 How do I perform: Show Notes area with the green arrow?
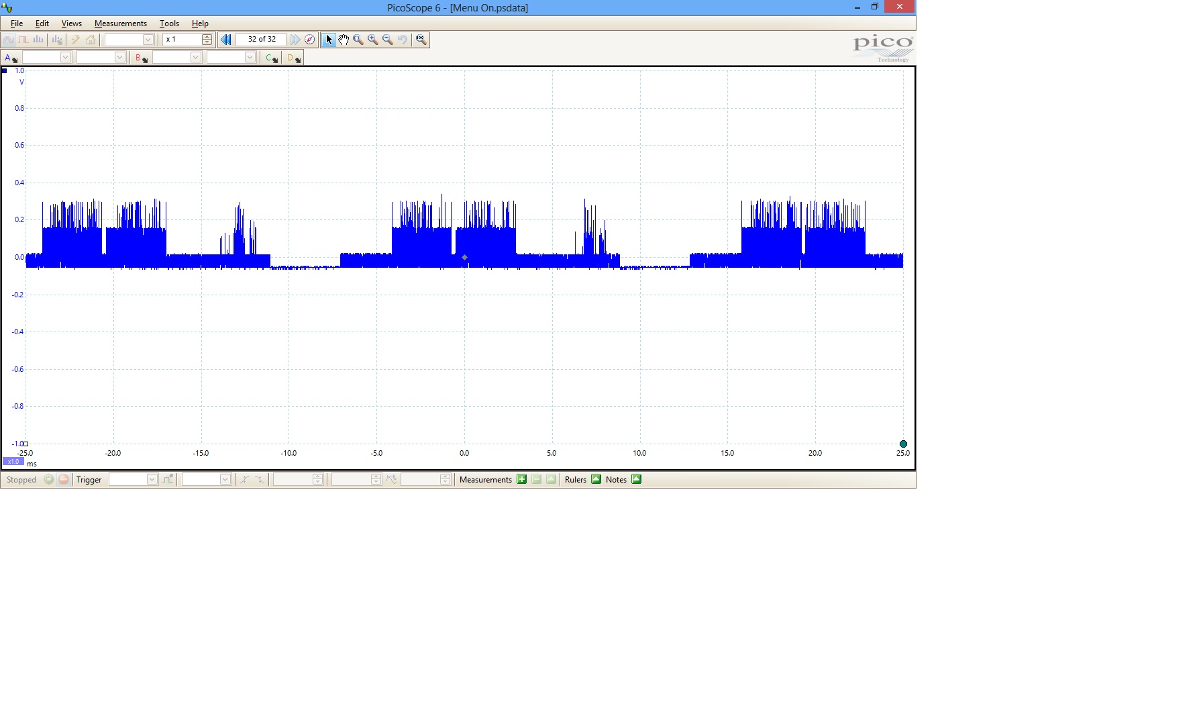click(x=637, y=479)
